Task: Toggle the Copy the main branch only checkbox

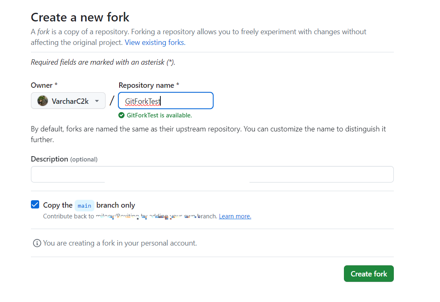Action: click(x=35, y=205)
